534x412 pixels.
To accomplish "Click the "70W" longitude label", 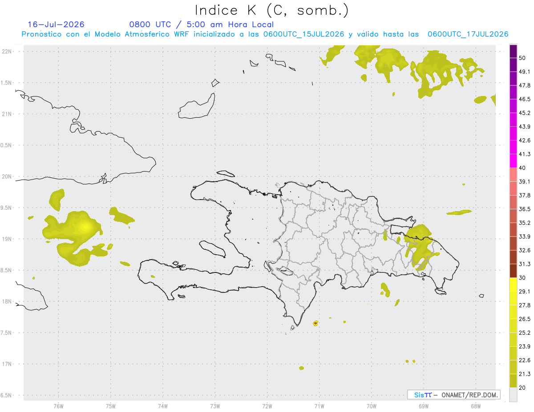I will [371, 406].
